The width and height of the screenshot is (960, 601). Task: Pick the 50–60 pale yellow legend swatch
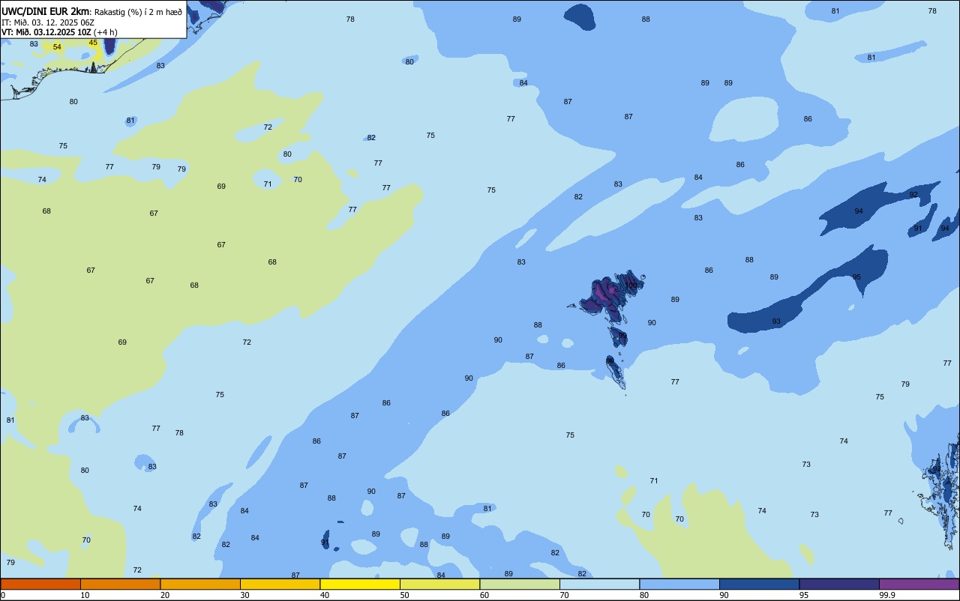[439, 584]
